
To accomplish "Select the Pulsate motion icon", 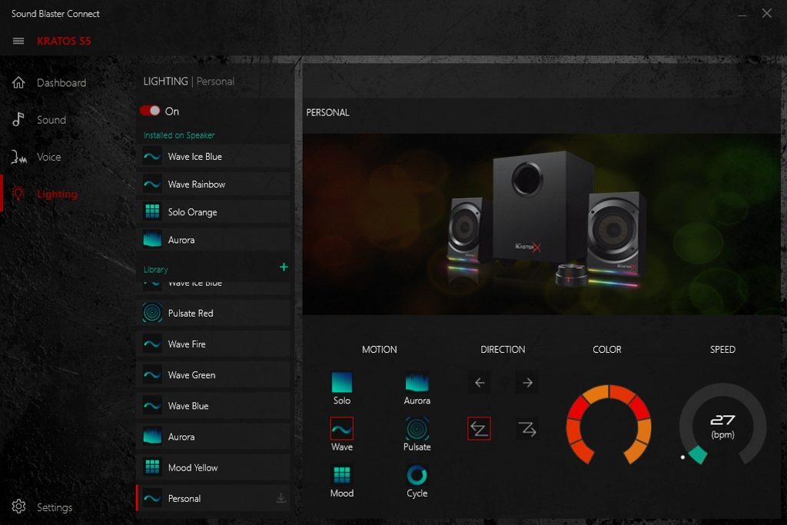I will click(x=417, y=428).
